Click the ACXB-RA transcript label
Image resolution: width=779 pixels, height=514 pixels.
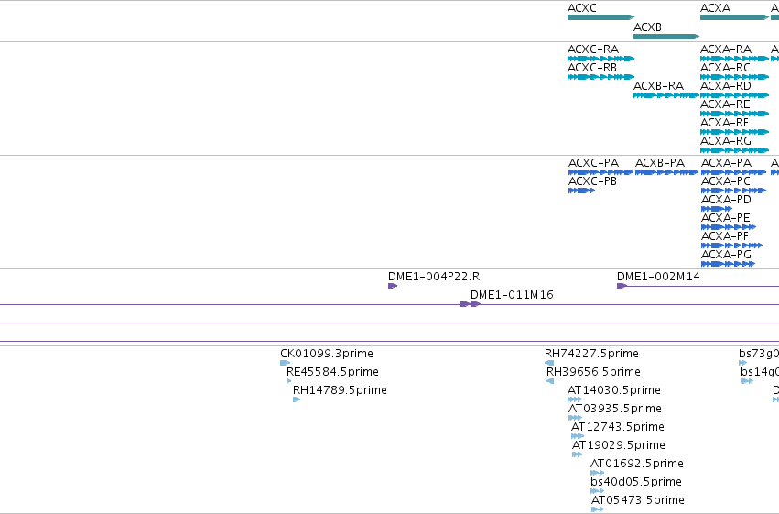coord(658,86)
